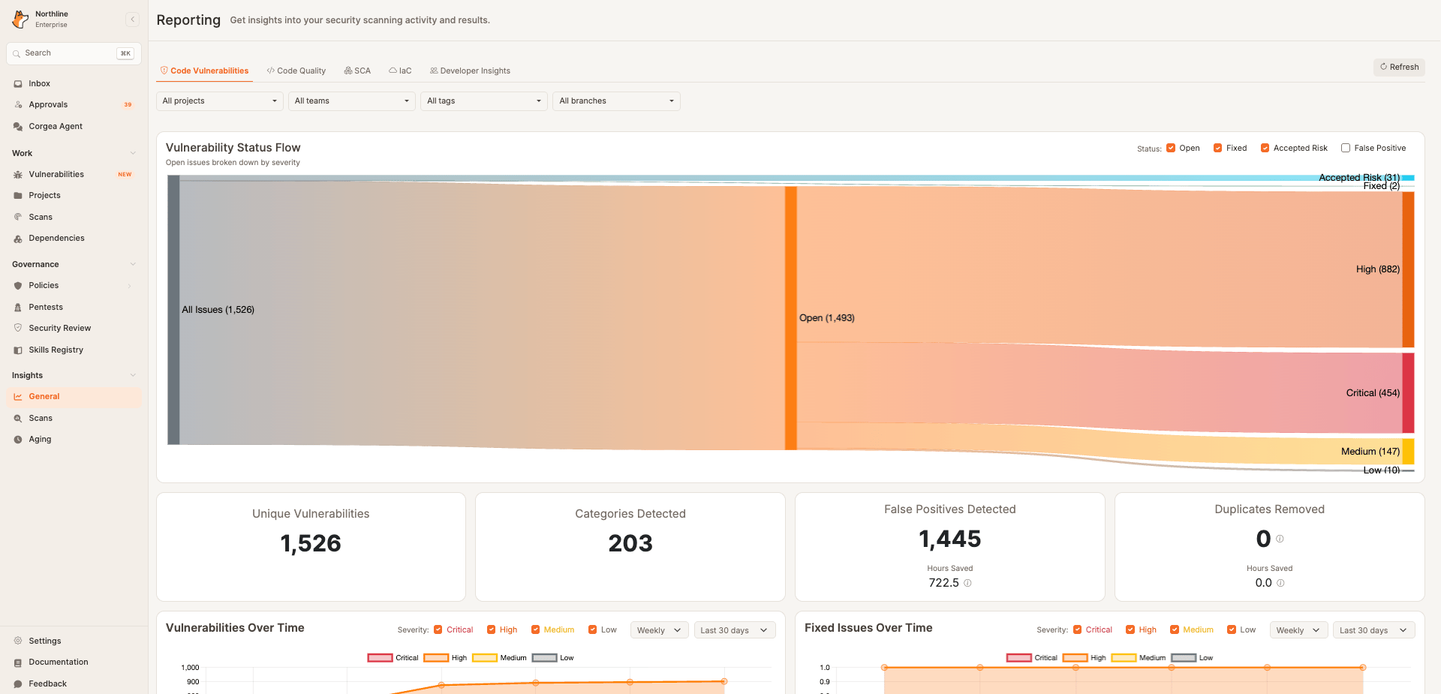Click the Feedback chat icon
The image size is (1441, 694).
pyautogui.click(x=18, y=684)
